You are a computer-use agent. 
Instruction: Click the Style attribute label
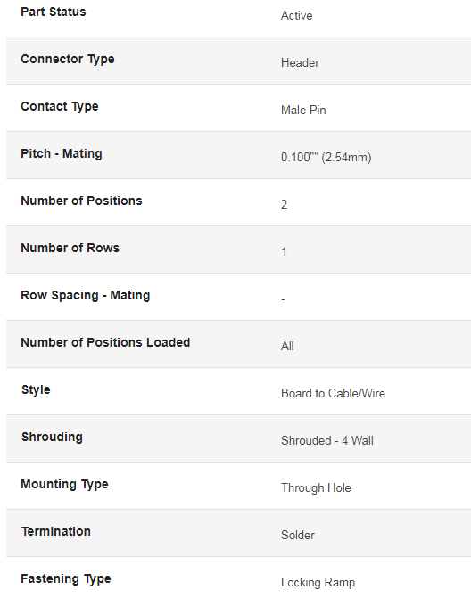[36, 390]
